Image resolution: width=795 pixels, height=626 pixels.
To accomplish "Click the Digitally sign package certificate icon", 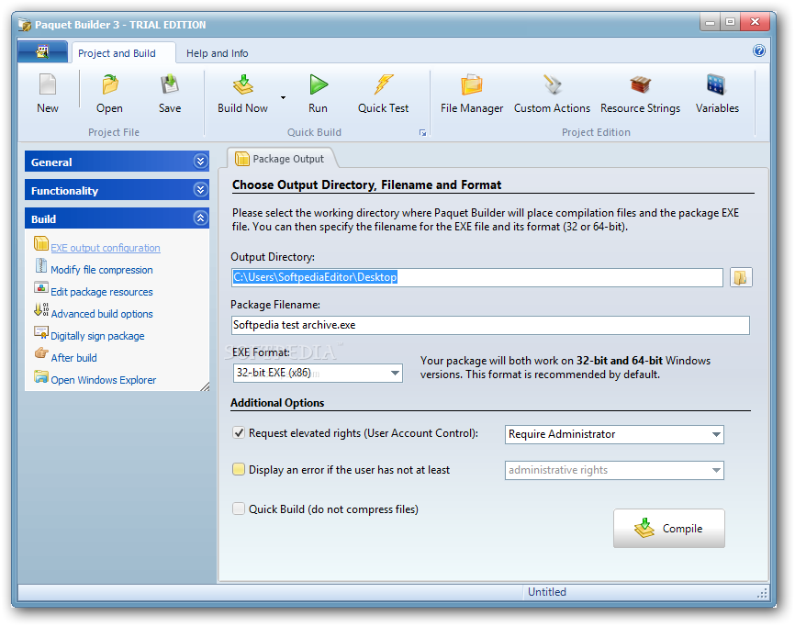I will [41, 331].
